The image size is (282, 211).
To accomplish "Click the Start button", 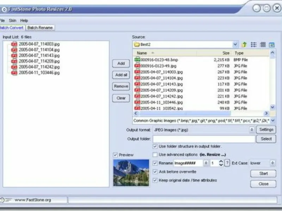I will point(263,173).
